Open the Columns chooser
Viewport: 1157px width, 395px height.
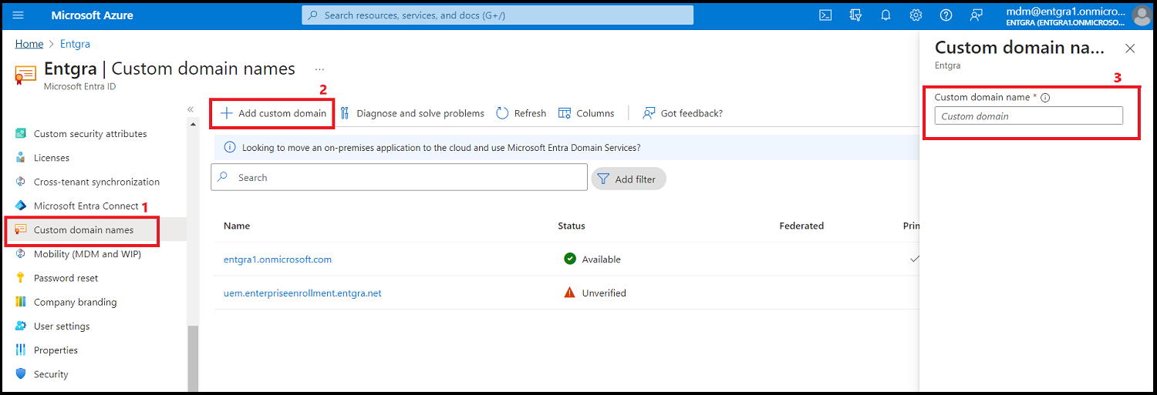coord(586,113)
